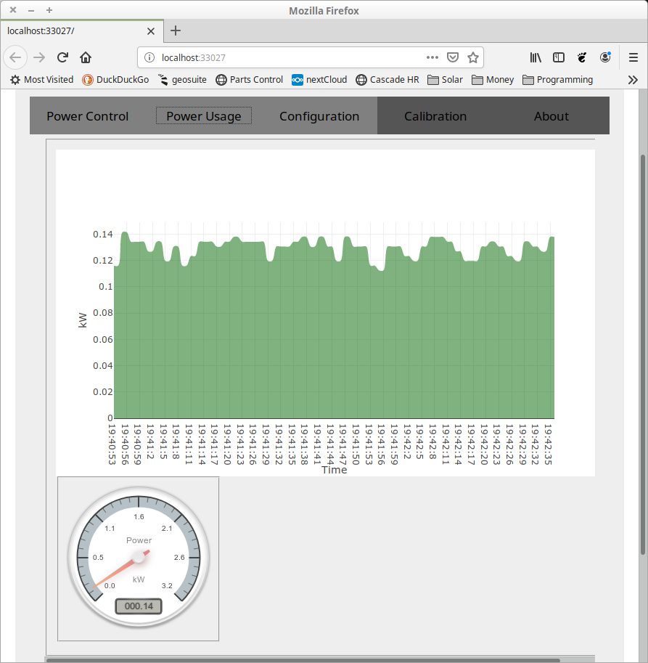Open the DuckDuckGo bookmark
The height and width of the screenshot is (663, 648).
115,80
